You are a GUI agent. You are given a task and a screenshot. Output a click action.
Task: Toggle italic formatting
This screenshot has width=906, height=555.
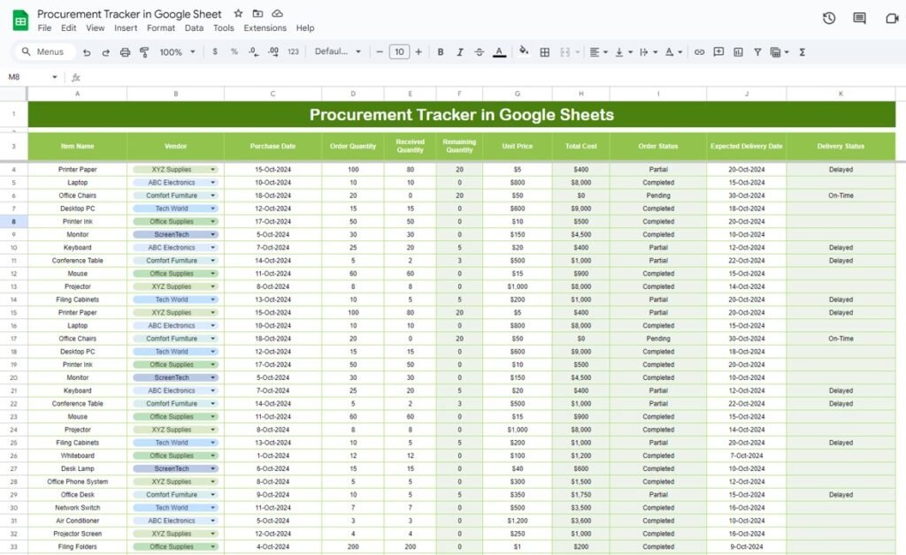(460, 52)
